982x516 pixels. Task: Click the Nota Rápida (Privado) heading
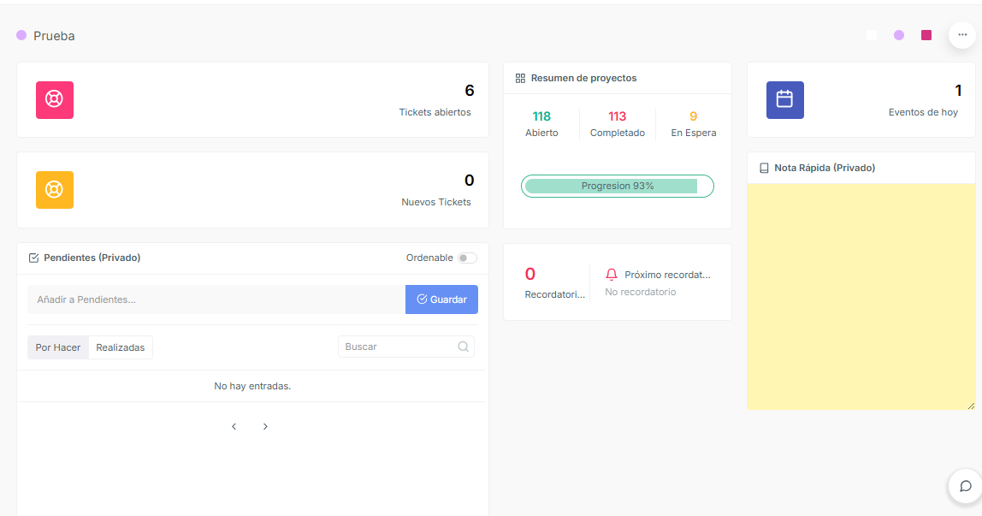pos(825,168)
